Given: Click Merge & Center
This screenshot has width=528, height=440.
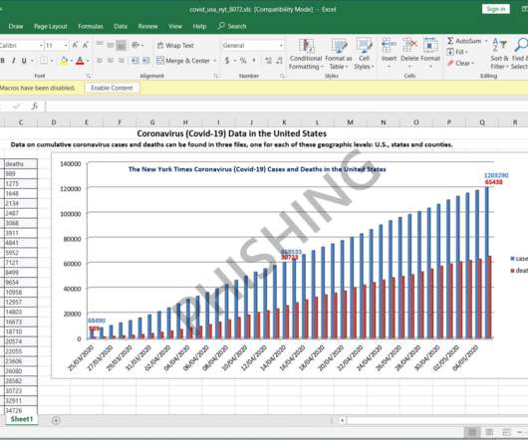Looking at the screenshot, I should tap(183, 61).
